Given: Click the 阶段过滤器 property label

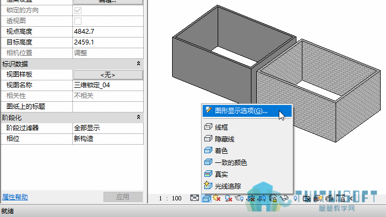Looking at the screenshot, I should pos(23,128).
